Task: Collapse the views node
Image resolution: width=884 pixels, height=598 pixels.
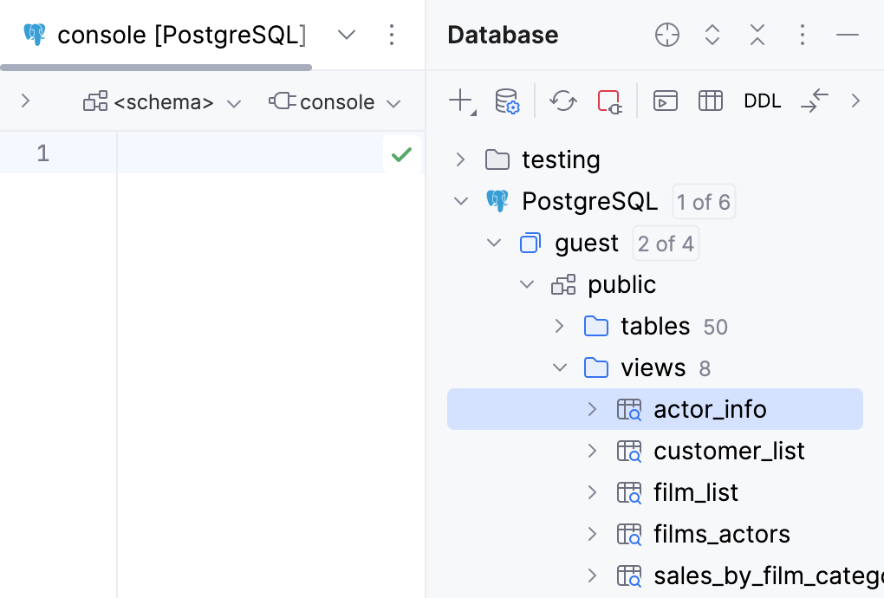Action: coord(559,367)
